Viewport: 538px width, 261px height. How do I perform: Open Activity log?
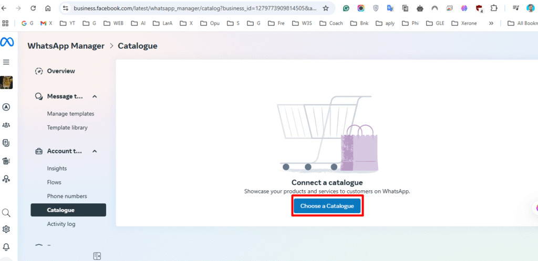coord(61,224)
